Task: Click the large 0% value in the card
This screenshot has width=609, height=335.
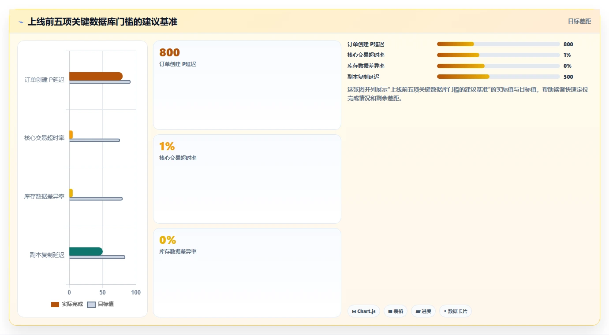Action: (x=168, y=240)
